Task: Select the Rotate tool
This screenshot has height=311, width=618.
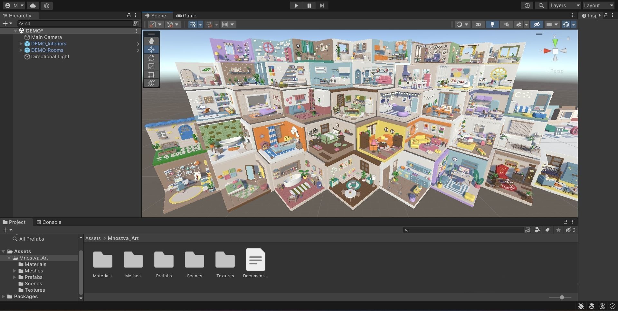Action: pos(151,58)
